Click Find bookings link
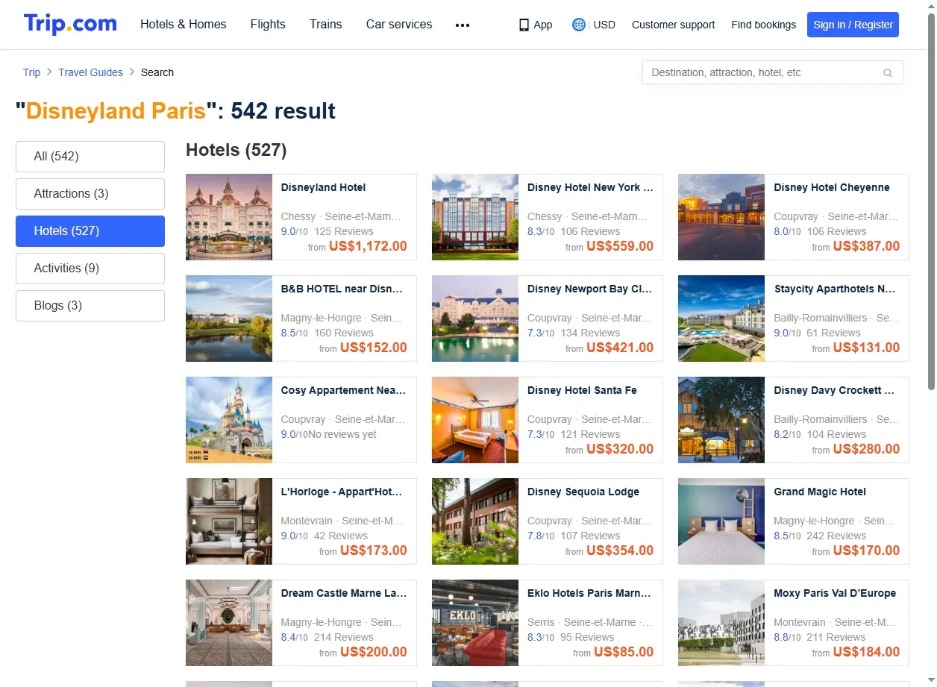The width and height of the screenshot is (937, 687). pyautogui.click(x=763, y=25)
